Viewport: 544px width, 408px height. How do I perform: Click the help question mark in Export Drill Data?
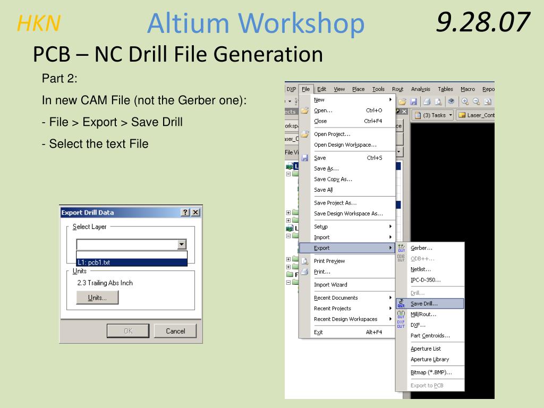(x=185, y=212)
